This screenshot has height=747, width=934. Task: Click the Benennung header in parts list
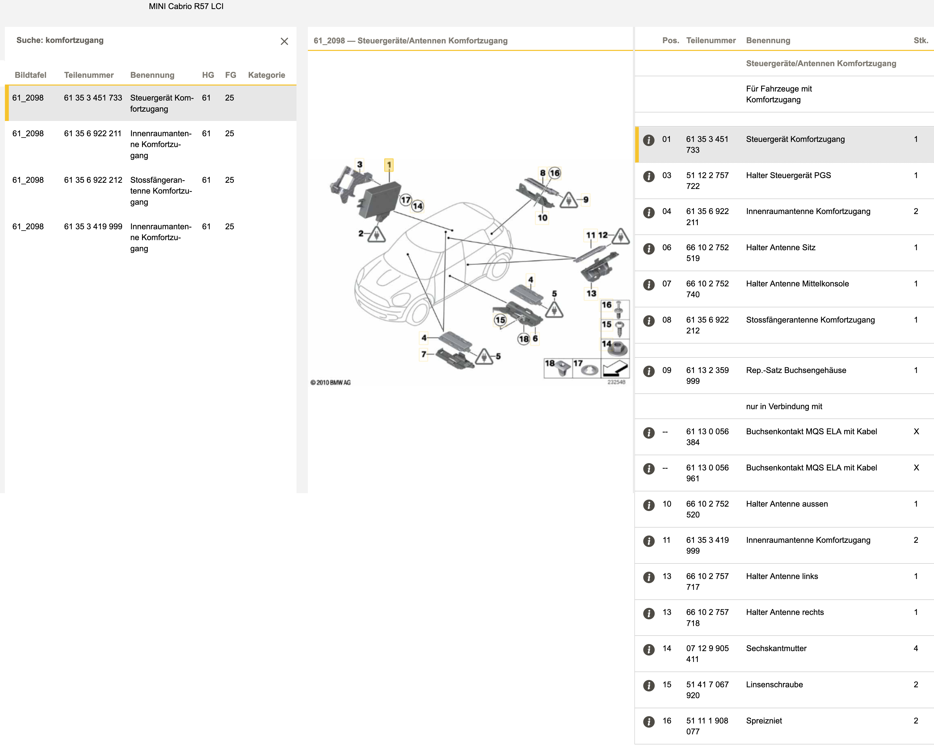pyautogui.click(x=768, y=40)
